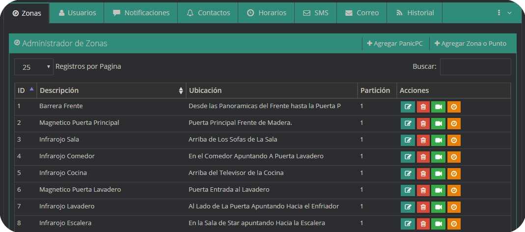Image resolution: width=525 pixels, height=232 pixels.
Task: Open the Notificaciones tab
Action: 141,13
